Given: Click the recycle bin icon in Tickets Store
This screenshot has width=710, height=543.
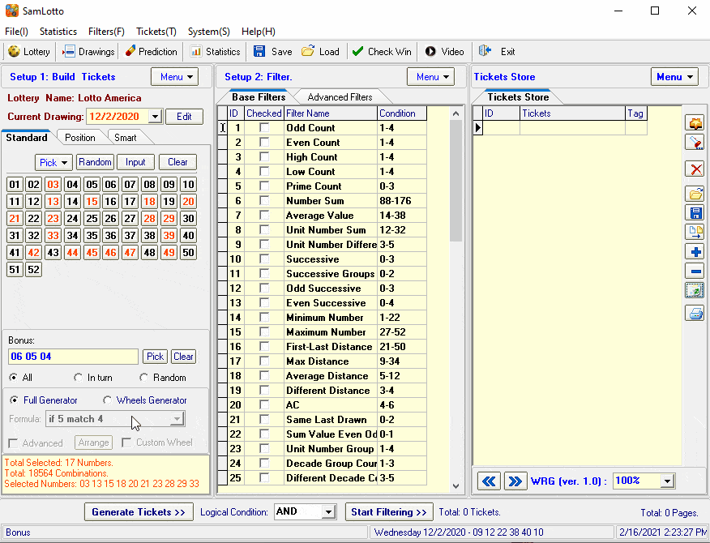Looking at the screenshot, I should (695, 290).
